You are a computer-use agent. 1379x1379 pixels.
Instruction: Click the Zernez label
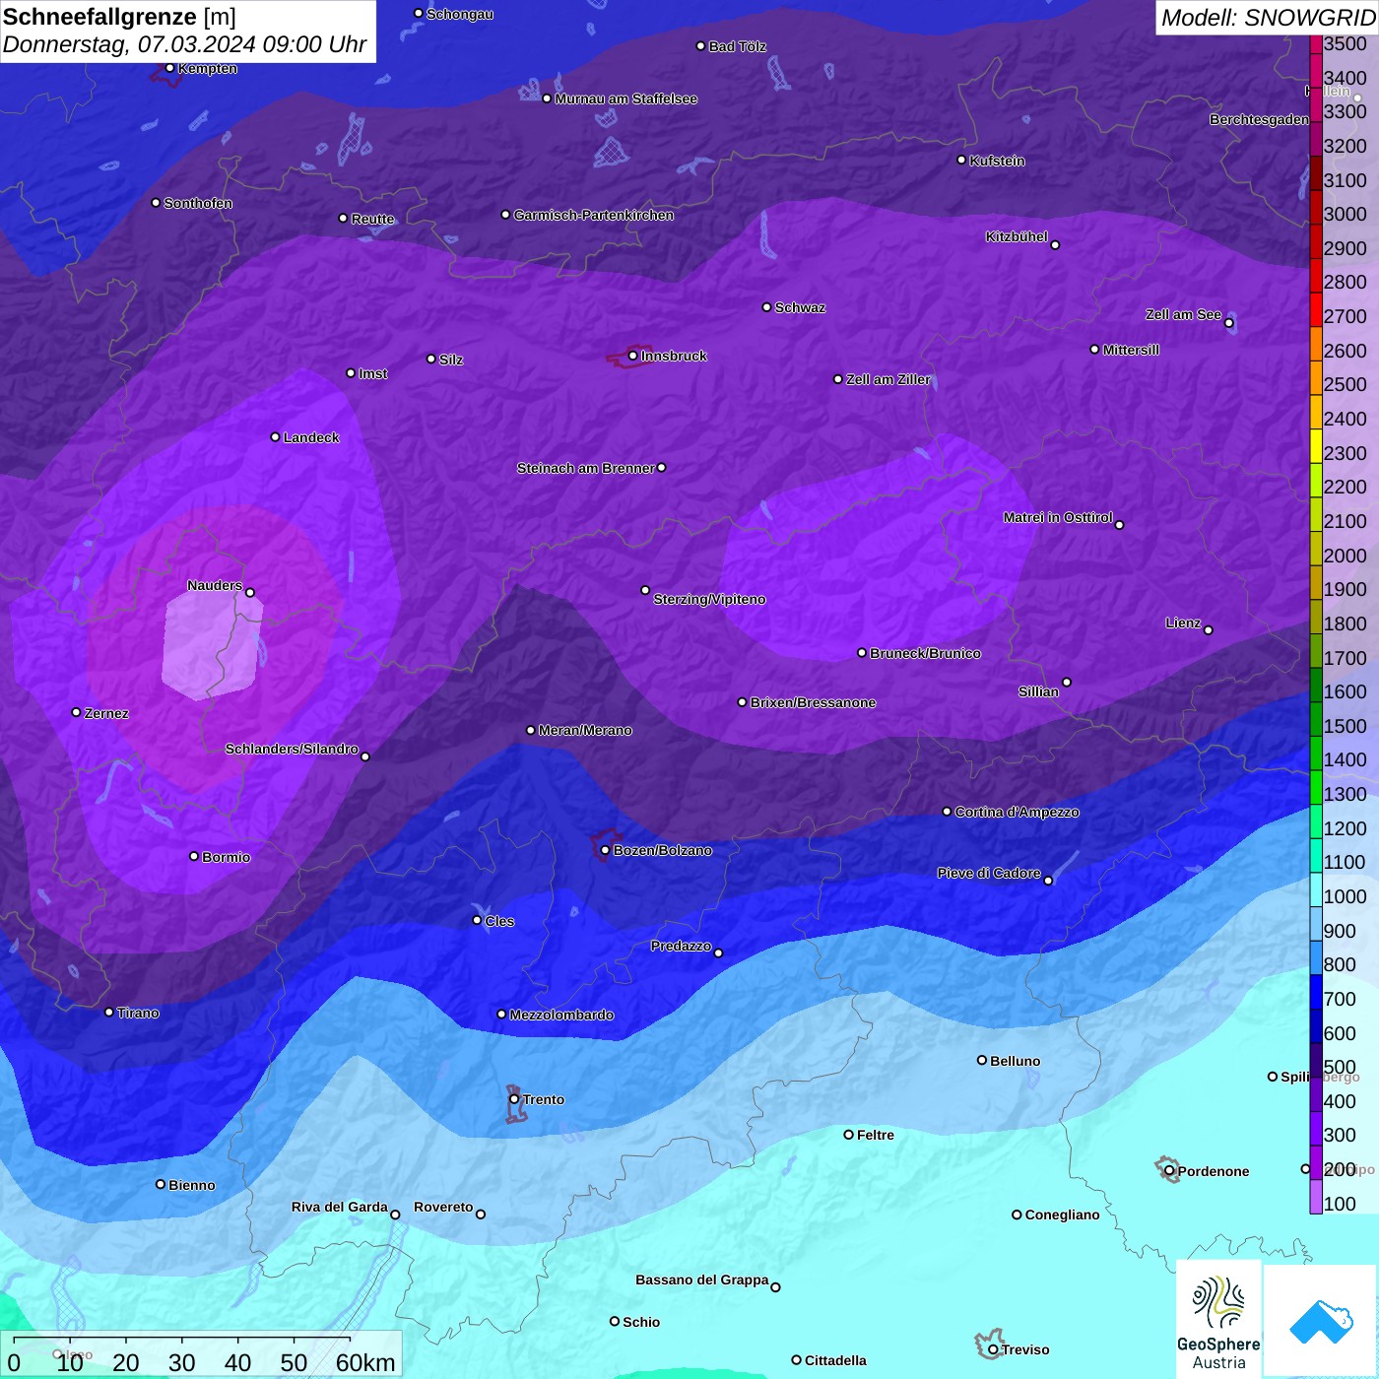point(106,713)
